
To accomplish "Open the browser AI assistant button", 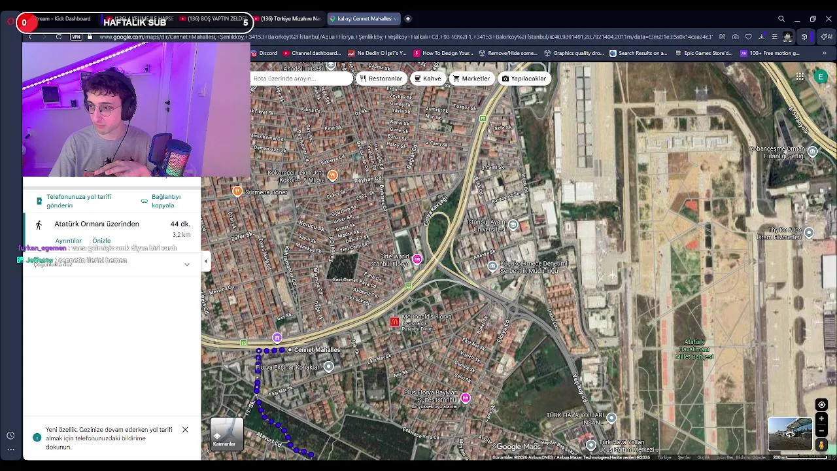I will [828, 37].
